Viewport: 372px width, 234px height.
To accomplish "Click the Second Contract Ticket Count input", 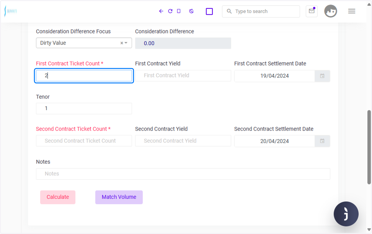I will coord(84,141).
